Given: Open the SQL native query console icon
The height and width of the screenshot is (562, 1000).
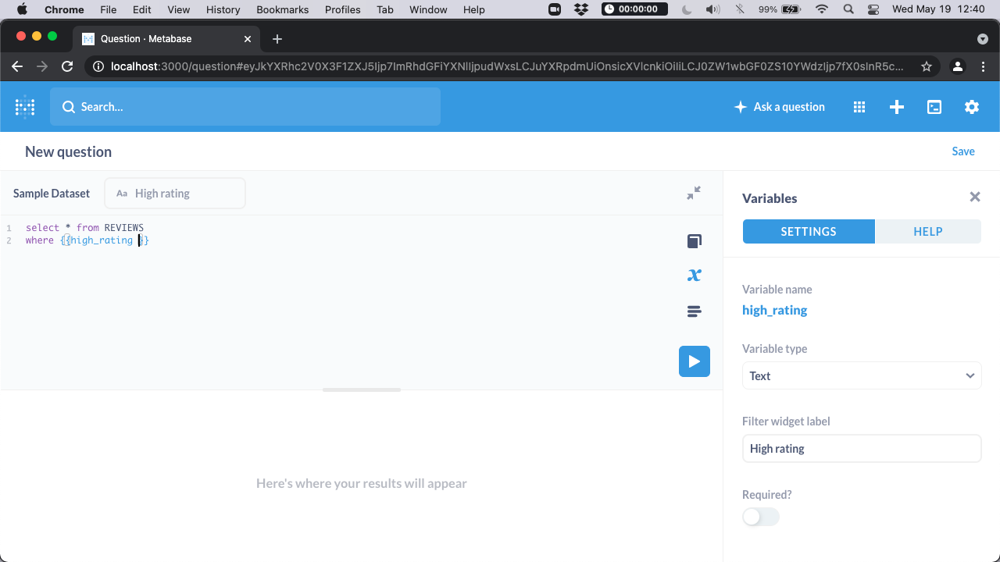Looking at the screenshot, I should pos(934,107).
